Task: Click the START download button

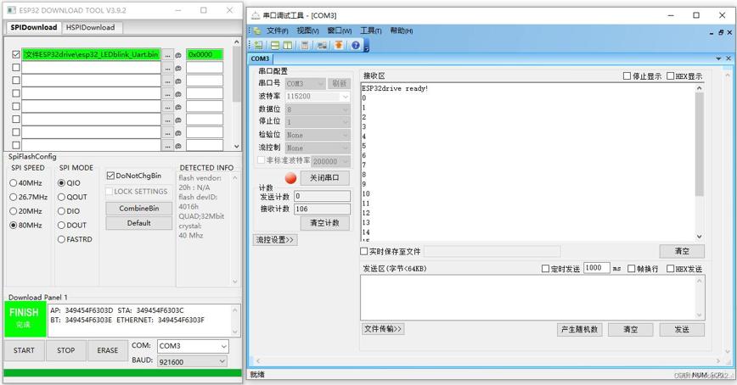Action: (x=24, y=350)
